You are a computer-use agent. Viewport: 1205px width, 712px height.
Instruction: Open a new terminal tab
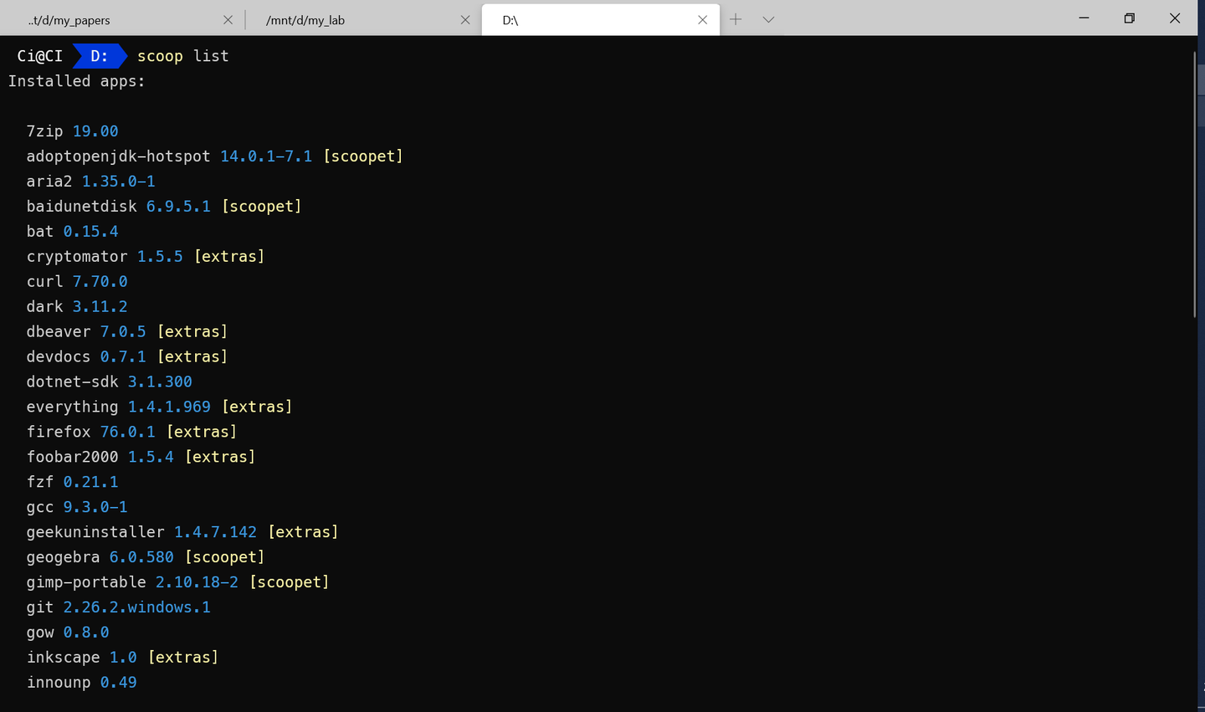pos(736,19)
